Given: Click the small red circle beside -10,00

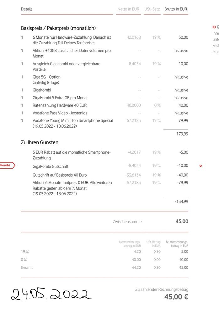Looking at the screenshot, I should (x=200, y=166).
